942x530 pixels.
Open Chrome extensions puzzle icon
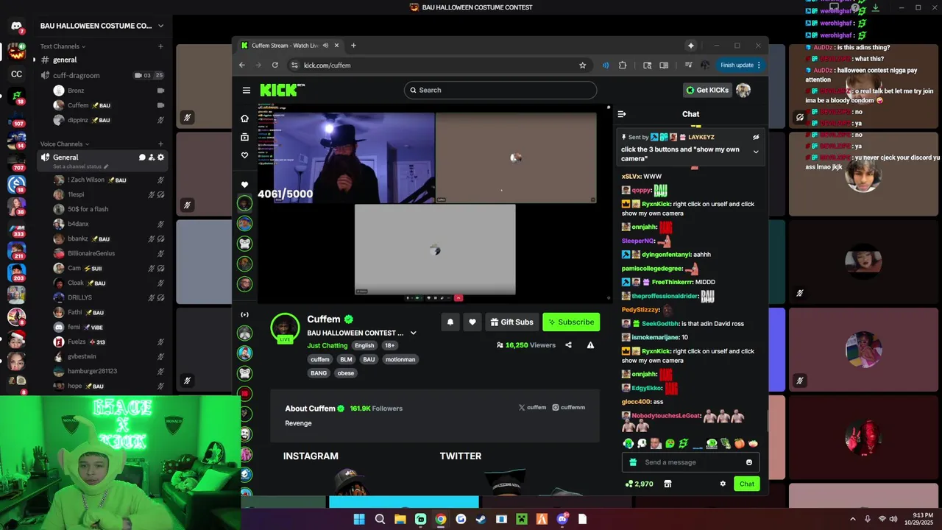coord(623,65)
